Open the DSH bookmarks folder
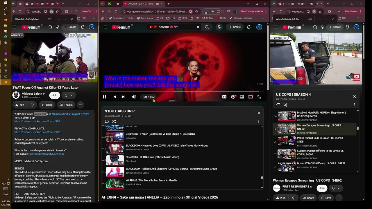Image resolution: width=372 pixels, height=209 pixels. pyautogui.click(x=183, y=18)
